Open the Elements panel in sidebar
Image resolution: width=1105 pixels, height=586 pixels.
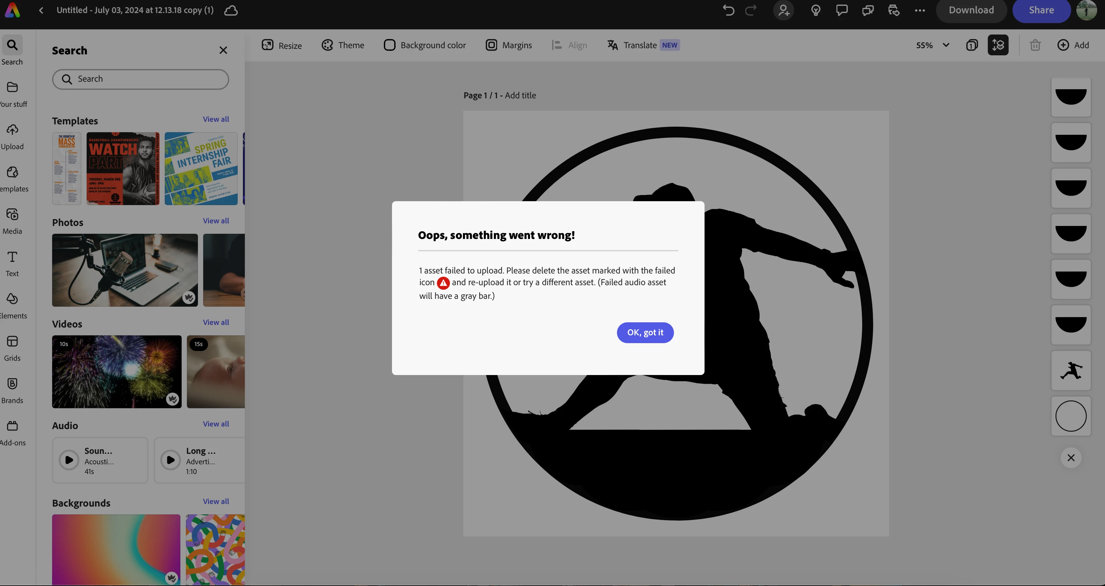tap(12, 306)
